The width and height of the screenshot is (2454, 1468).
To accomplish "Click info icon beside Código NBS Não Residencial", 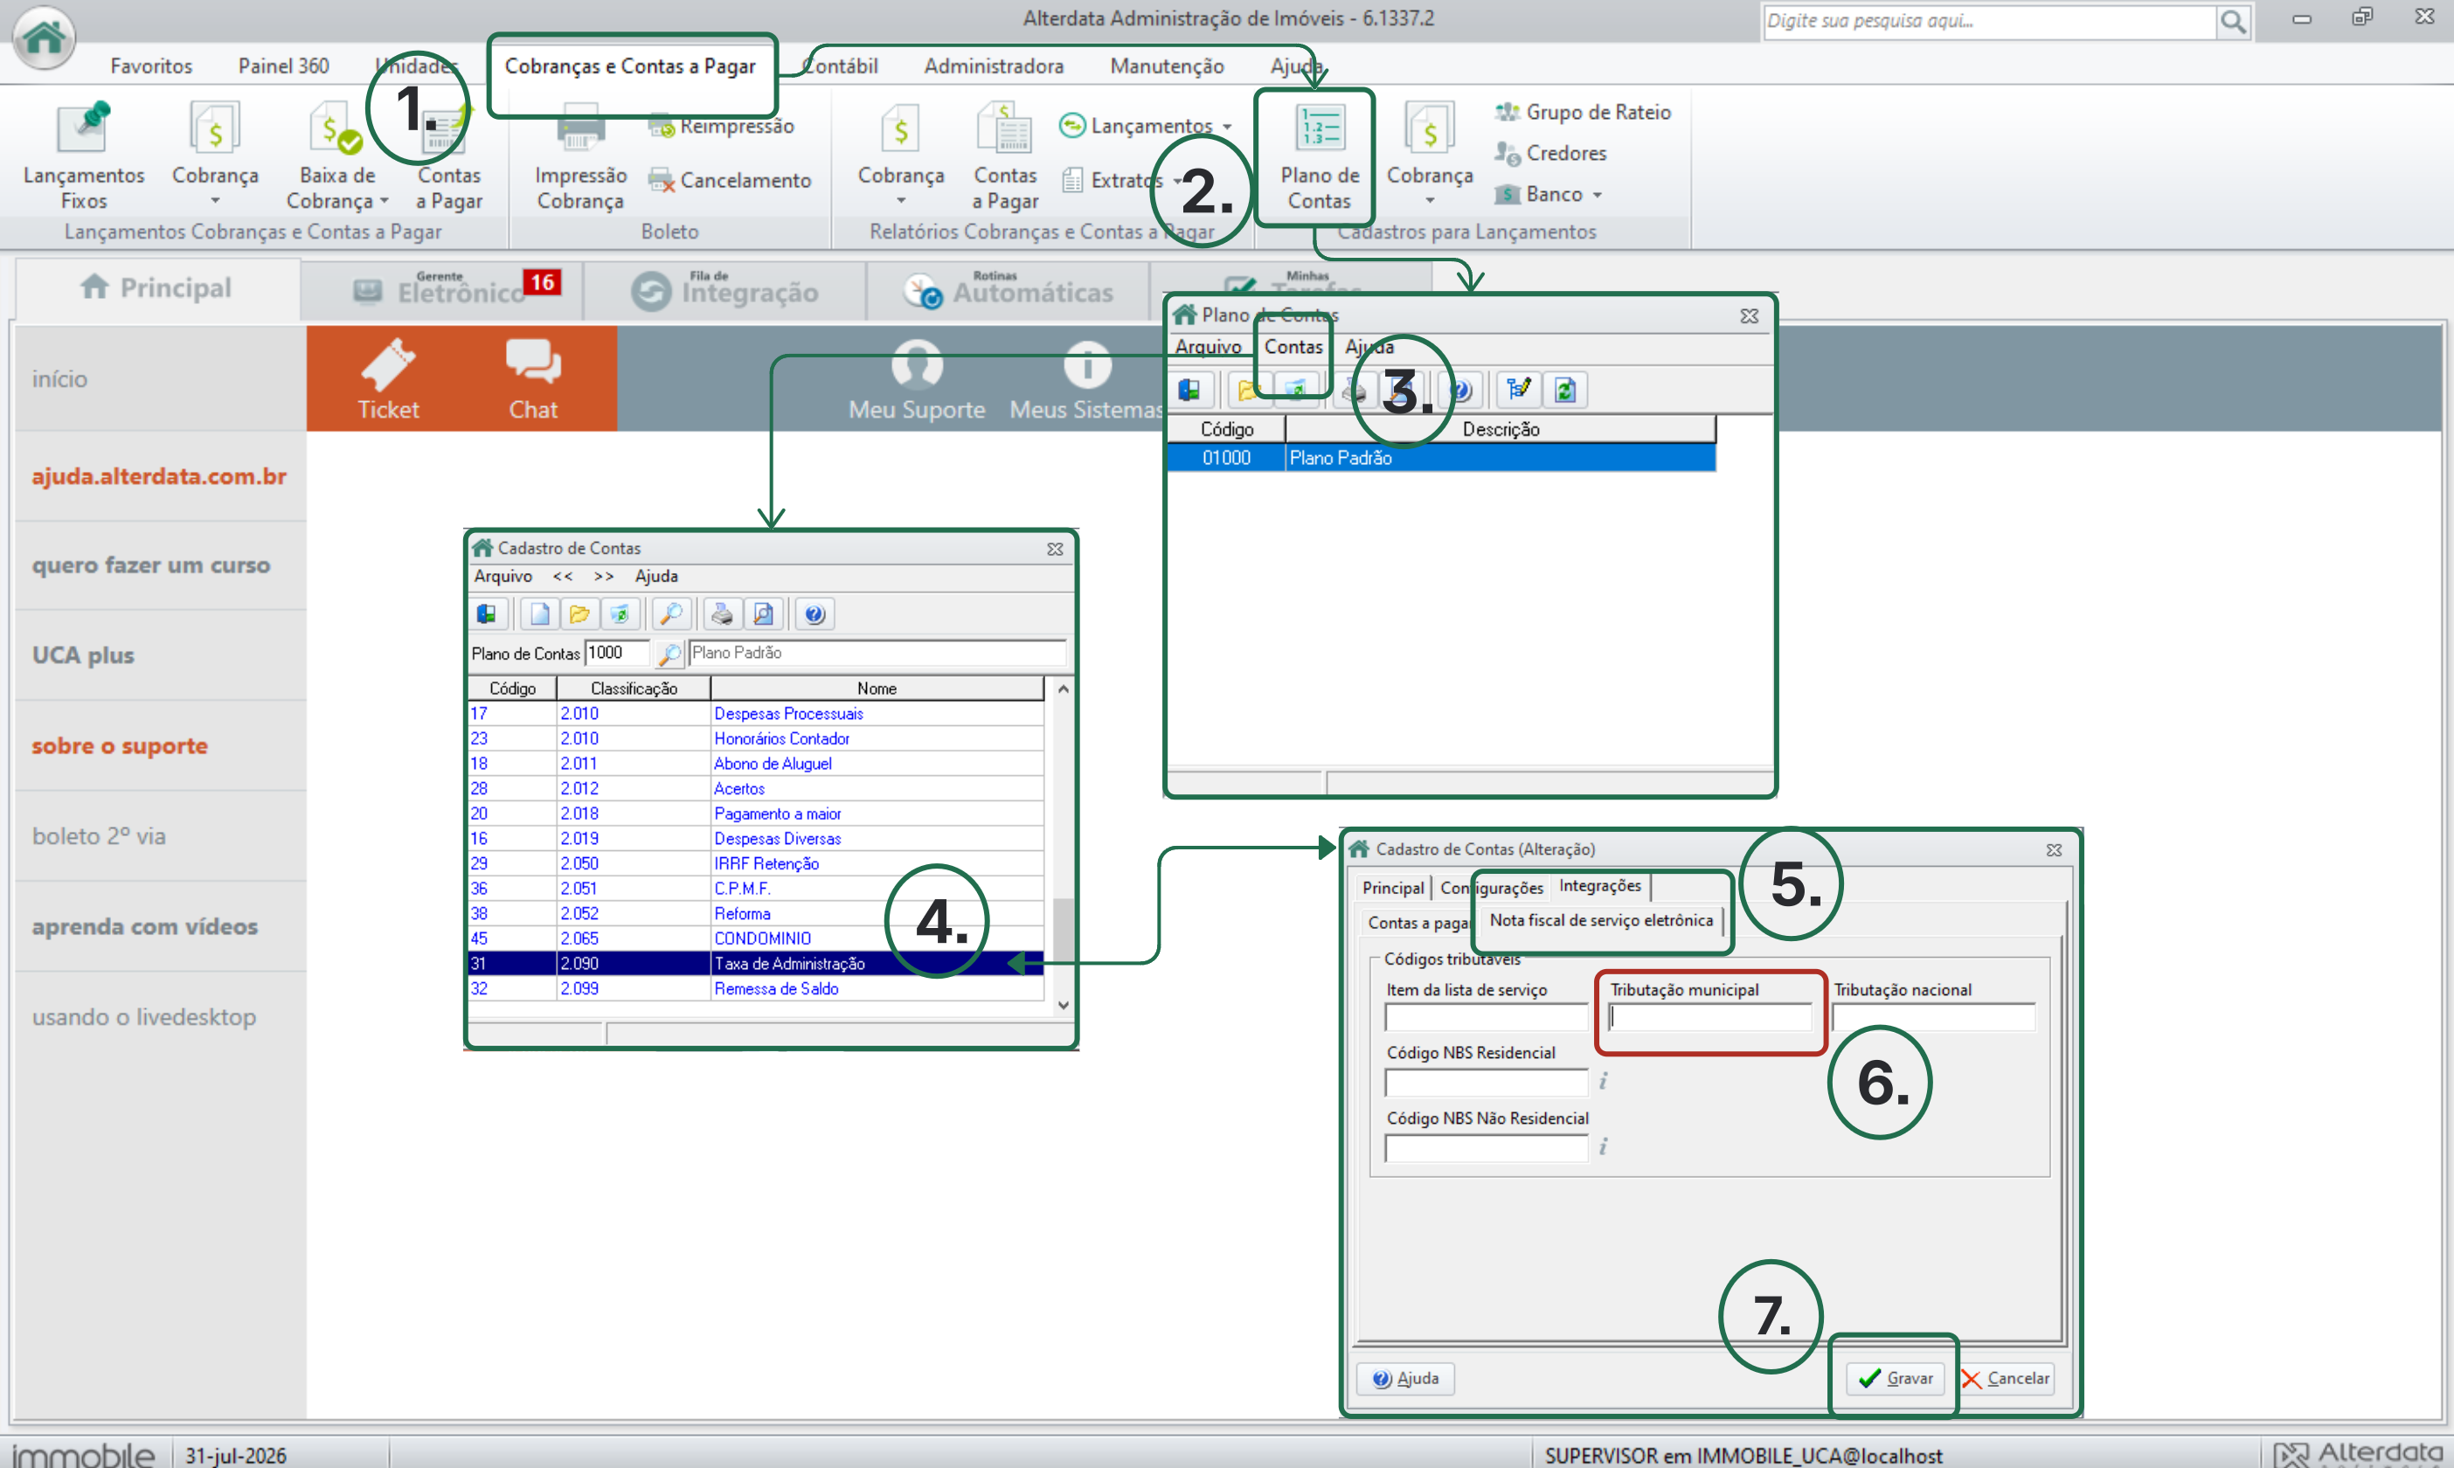I will point(1603,1146).
